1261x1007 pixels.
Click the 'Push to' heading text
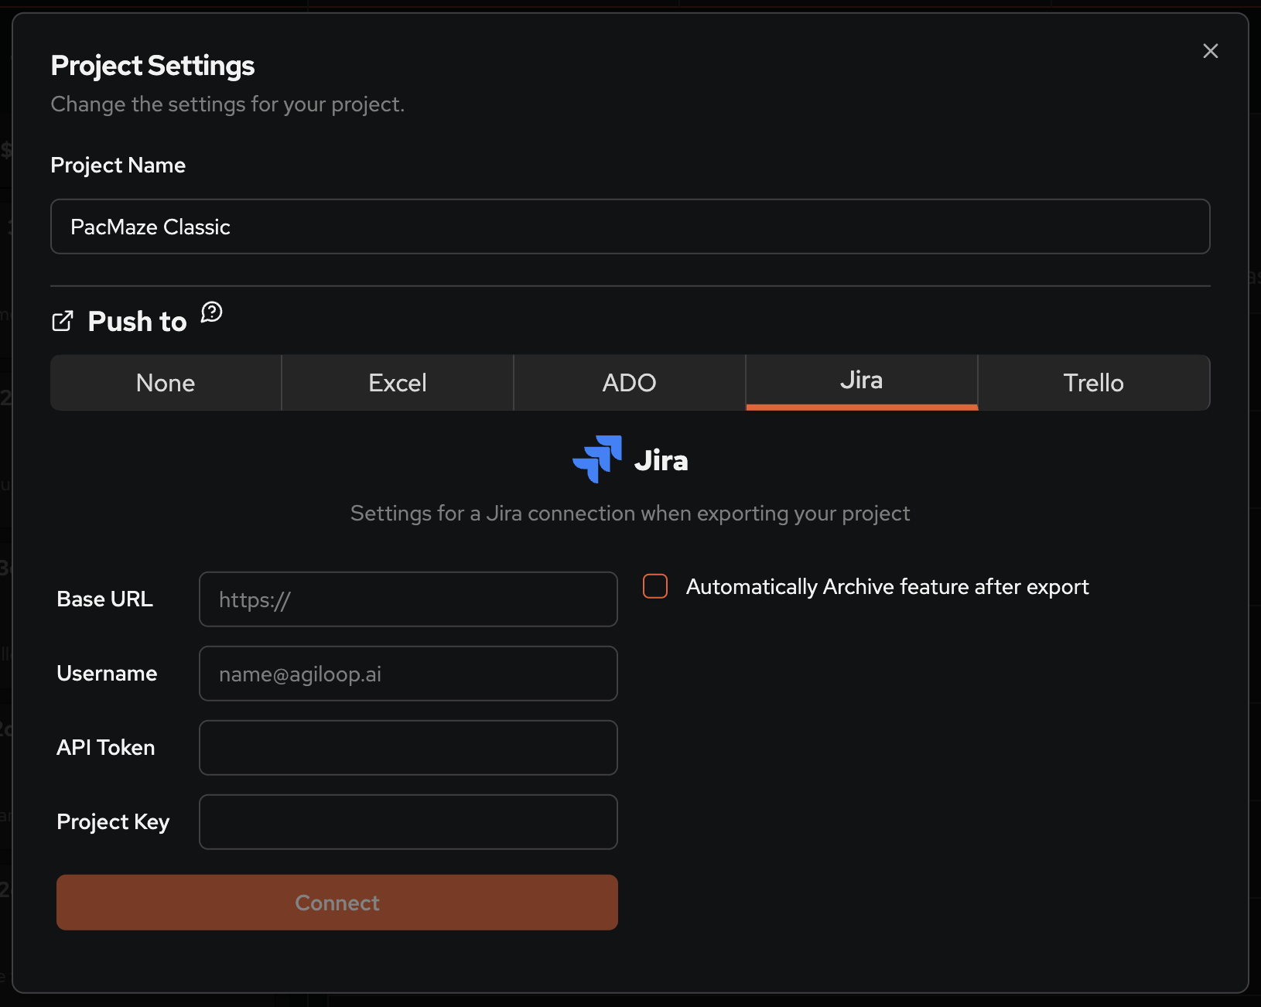tap(138, 321)
